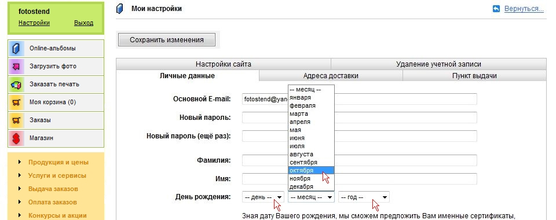Click the book icon beside Мои настройки
The height and width of the screenshot is (220, 556).
point(120,9)
